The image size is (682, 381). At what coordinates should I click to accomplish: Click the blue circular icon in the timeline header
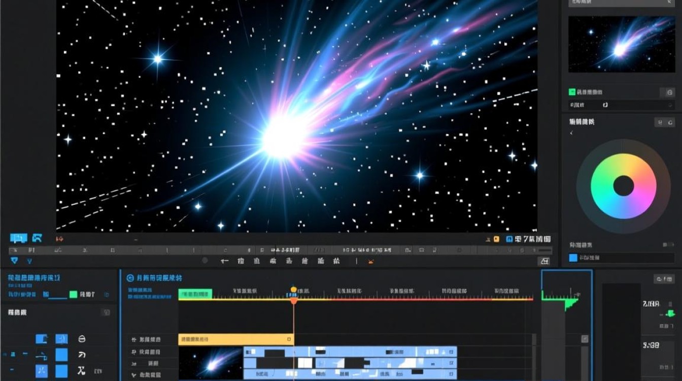[130, 278]
